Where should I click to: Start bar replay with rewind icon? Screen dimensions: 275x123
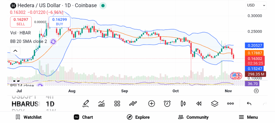point(199,104)
